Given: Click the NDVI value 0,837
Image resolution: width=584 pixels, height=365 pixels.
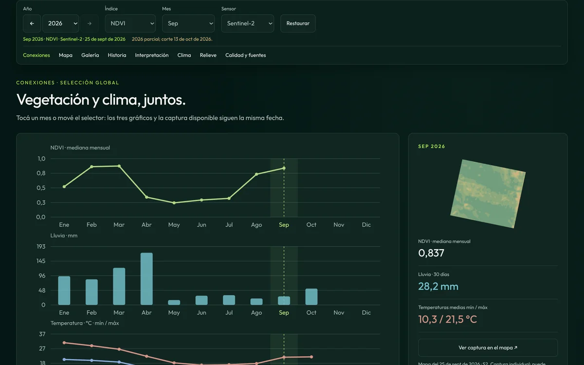Looking at the screenshot, I should 431,253.
